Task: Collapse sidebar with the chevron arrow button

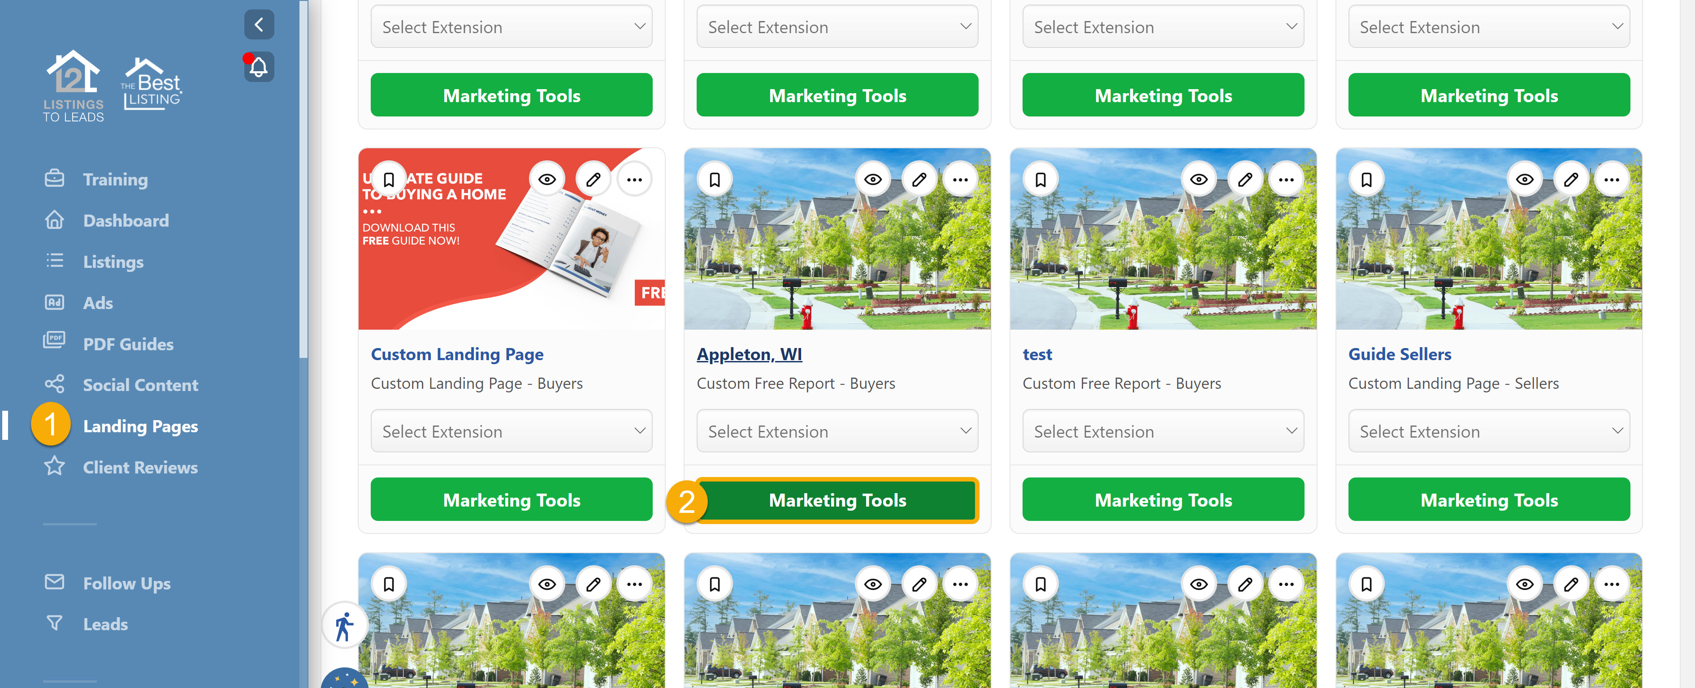Action: tap(259, 25)
